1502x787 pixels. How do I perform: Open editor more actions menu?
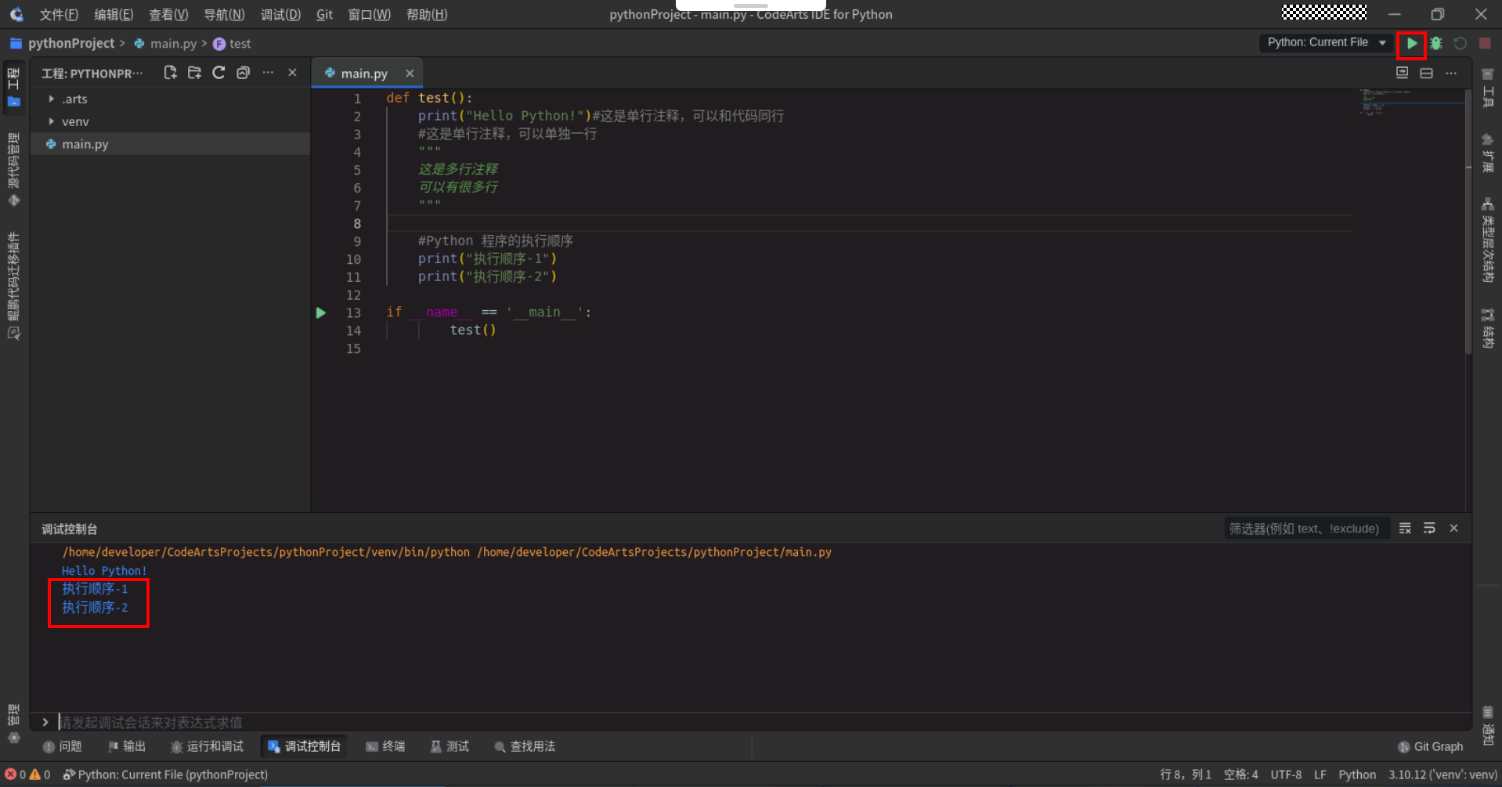[x=1451, y=73]
